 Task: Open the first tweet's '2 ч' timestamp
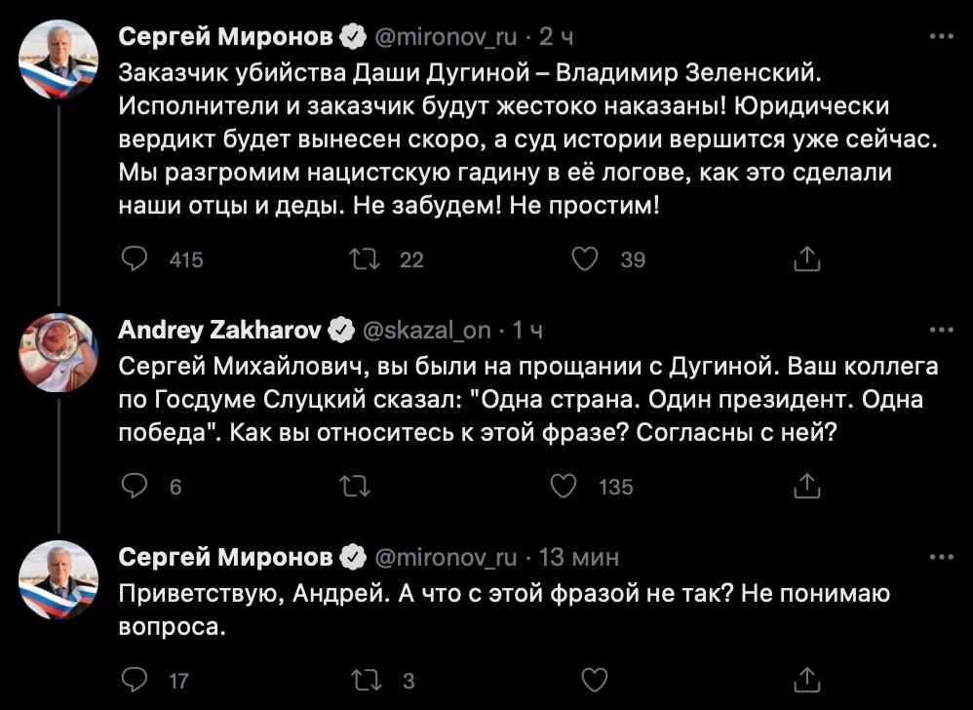555,37
